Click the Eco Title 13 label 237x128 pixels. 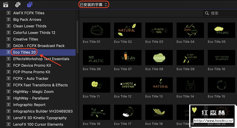pos(154,97)
